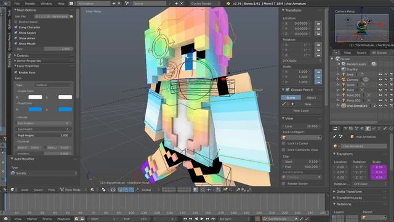Click the New Layer button
Image resolution: width=394 pixels, height=222 pixels.
tap(301, 111)
